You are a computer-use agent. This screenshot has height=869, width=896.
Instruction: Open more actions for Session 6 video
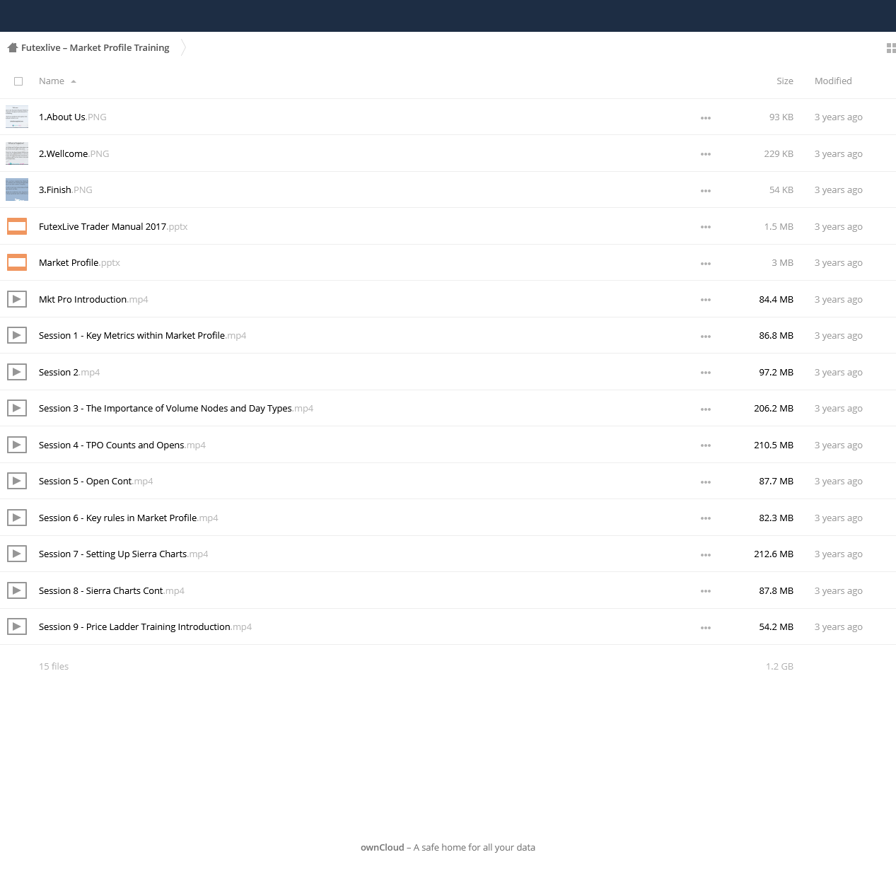(706, 518)
